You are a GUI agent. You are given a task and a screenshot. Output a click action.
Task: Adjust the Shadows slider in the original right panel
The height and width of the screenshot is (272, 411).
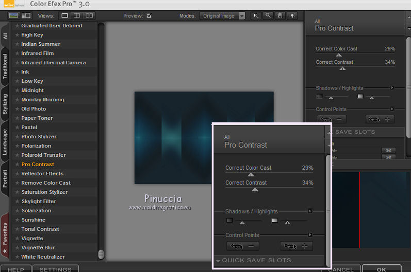(331, 98)
